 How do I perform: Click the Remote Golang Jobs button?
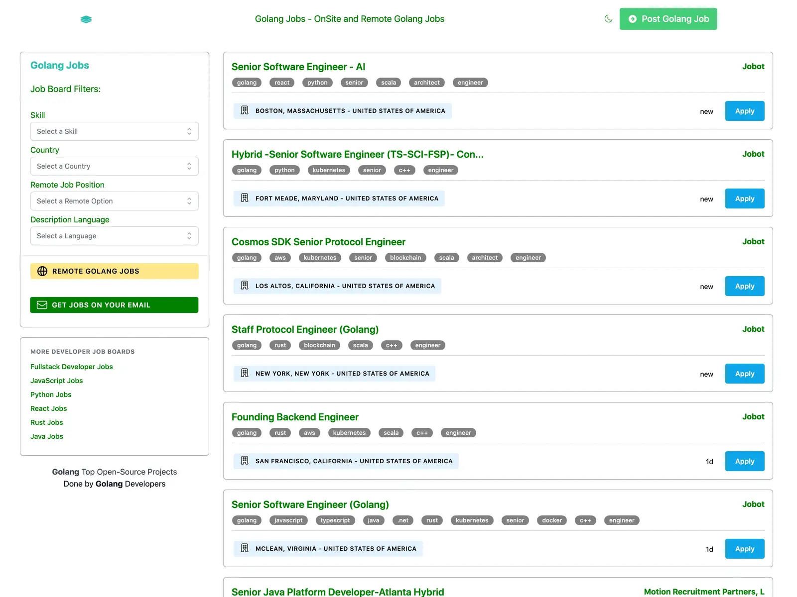click(x=115, y=271)
